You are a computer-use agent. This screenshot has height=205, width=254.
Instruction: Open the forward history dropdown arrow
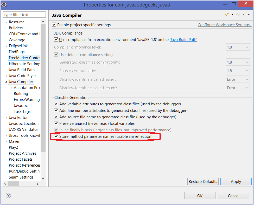[243, 14]
